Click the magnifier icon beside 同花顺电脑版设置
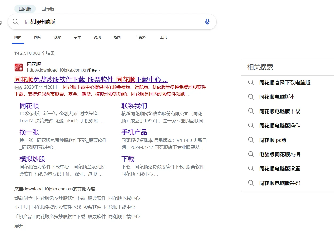The height and width of the screenshot is (234, 334). click(251, 169)
